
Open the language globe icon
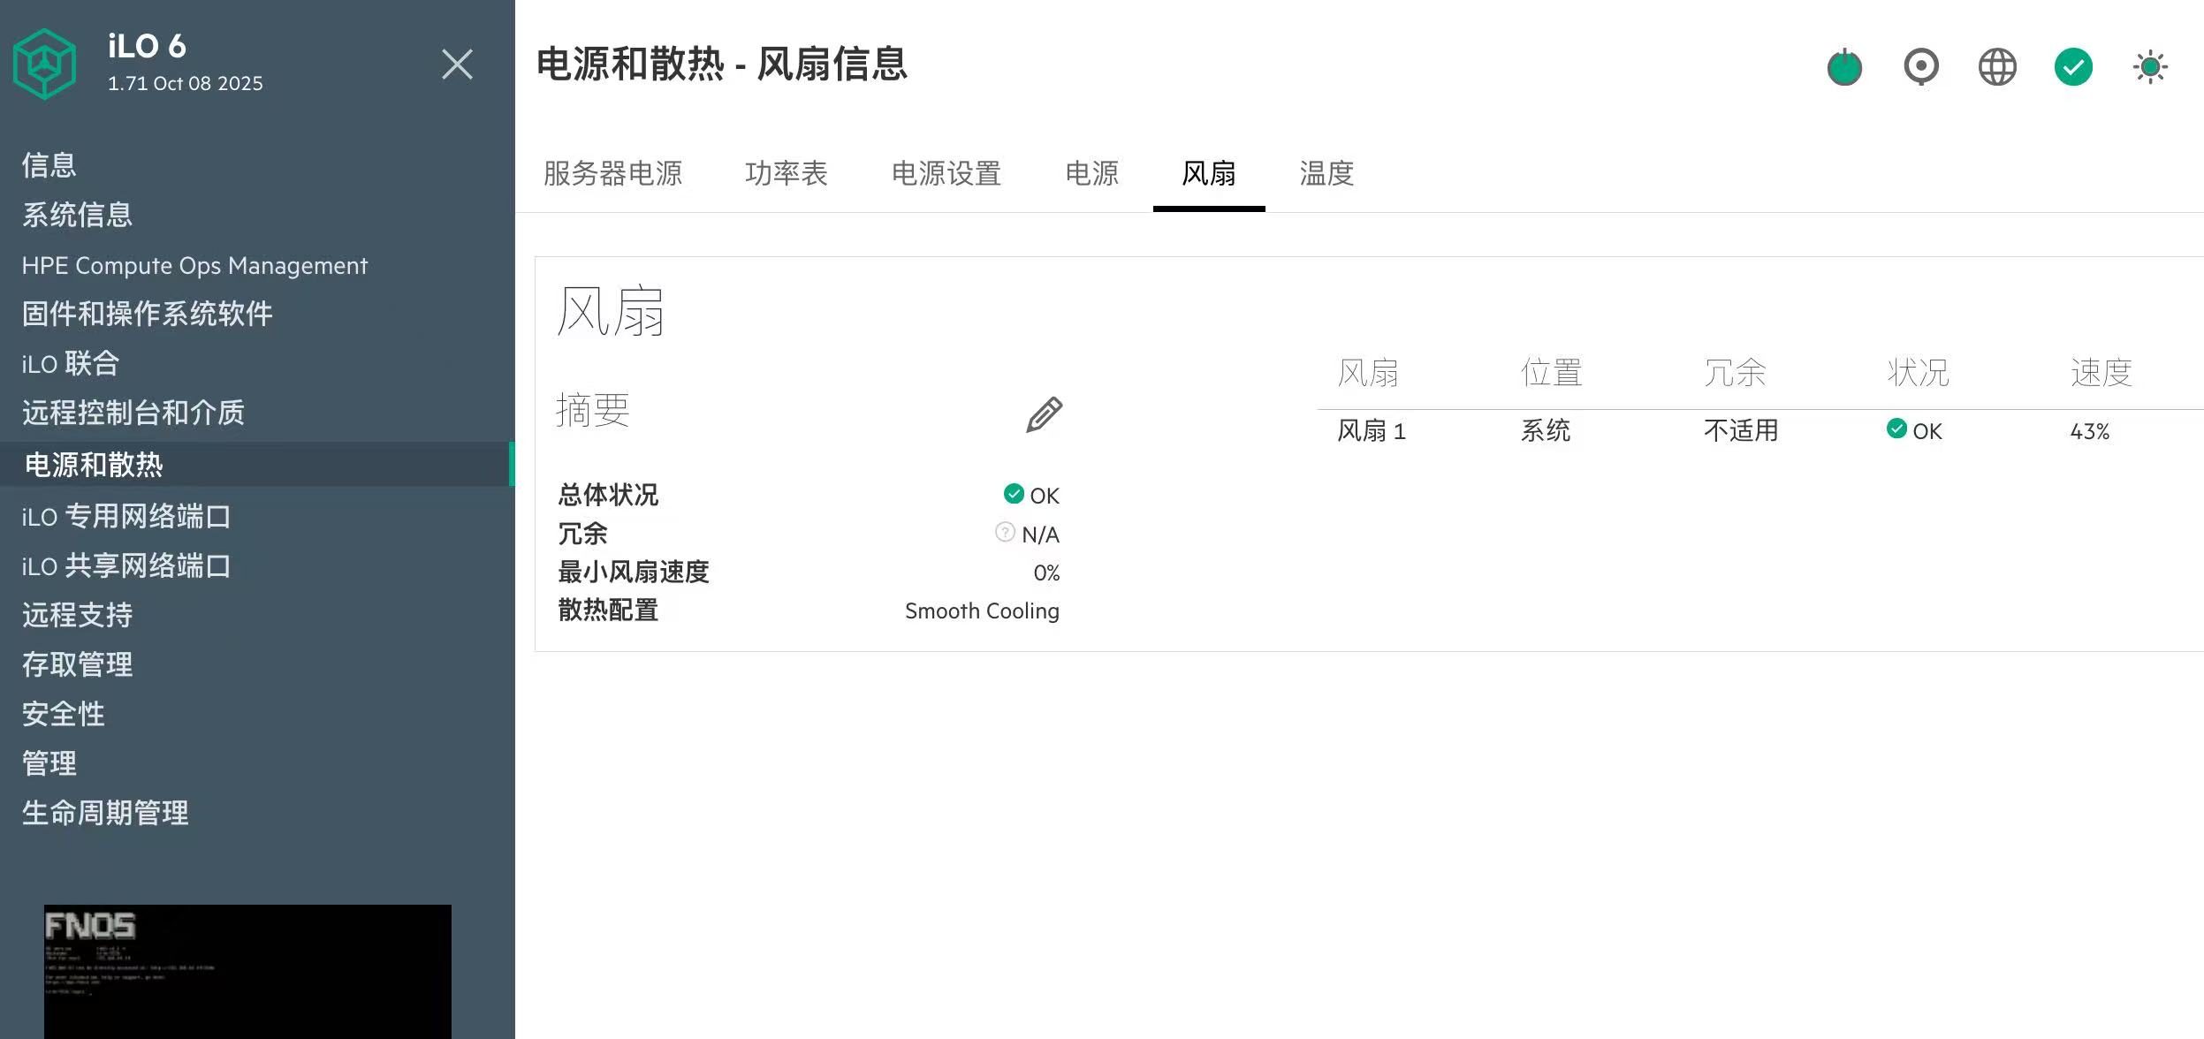1997,67
